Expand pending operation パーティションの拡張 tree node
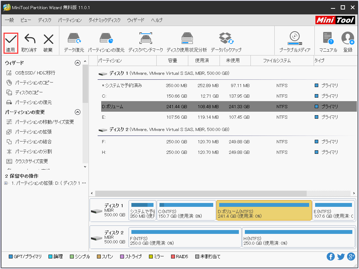Screen dimensions: 359x269 pyautogui.click(x=6, y=183)
